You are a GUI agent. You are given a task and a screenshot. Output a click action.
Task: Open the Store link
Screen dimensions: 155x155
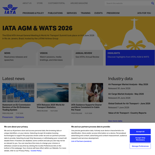click(x=40, y=3)
